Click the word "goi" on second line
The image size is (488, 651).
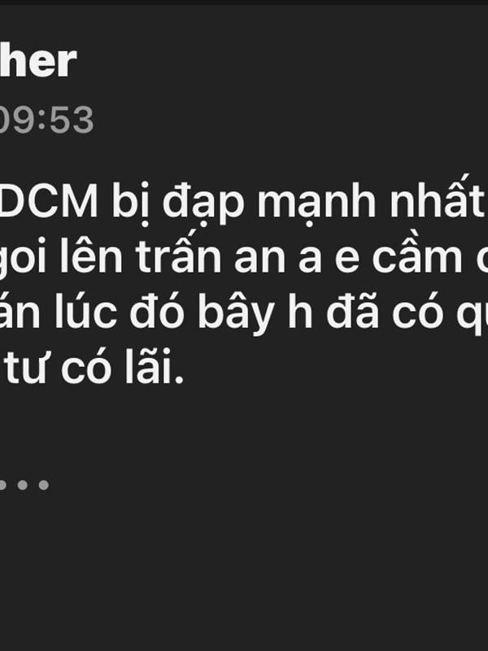(x=23, y=261)
